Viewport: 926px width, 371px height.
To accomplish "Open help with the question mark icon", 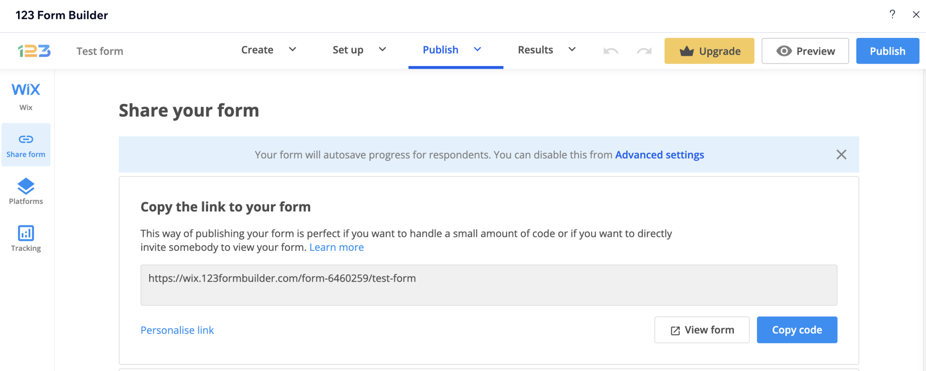I will tap(892, 14).
